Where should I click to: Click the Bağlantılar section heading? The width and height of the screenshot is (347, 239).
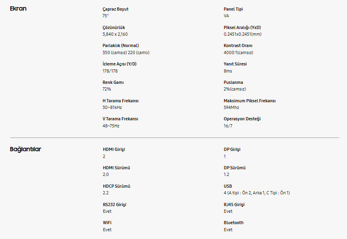(x=25, y=149)
